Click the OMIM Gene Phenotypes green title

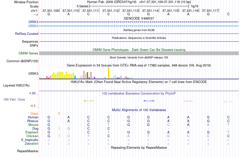point(139,50)
